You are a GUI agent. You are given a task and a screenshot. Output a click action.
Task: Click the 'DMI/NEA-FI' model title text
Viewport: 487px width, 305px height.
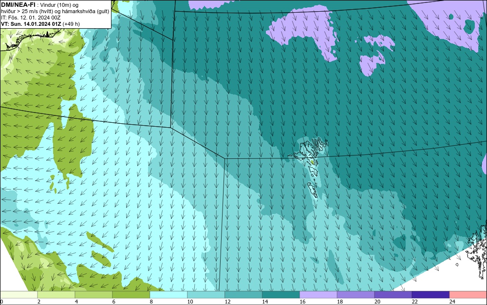pos(18,5)
